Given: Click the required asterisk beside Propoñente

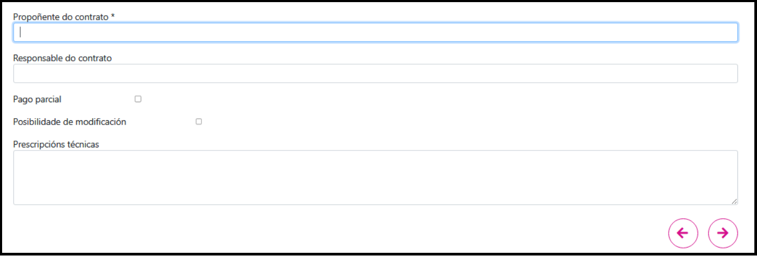Looking at the screenshot, I should (x=113, y=17).
